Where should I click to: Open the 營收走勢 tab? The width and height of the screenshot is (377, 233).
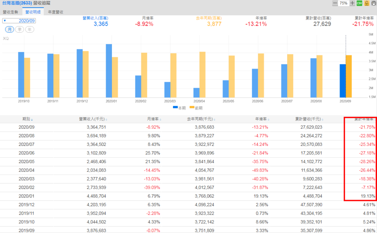pyautogui.click(x=11, y=12)
